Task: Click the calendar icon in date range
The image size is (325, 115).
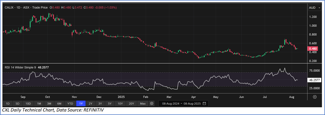Action: tap(204, 104)
